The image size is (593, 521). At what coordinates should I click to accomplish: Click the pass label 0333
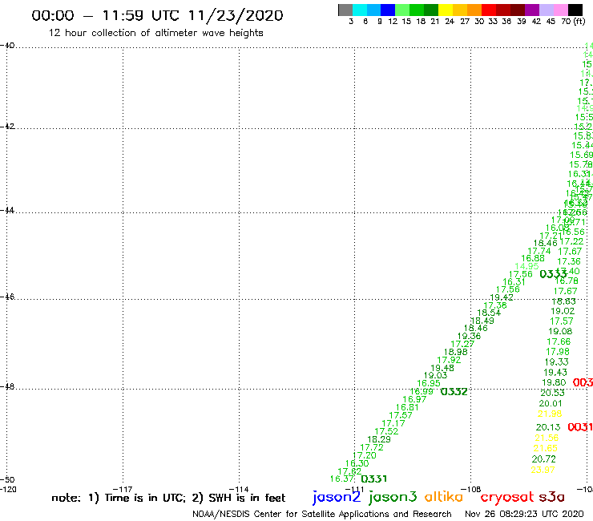point(553,274)
